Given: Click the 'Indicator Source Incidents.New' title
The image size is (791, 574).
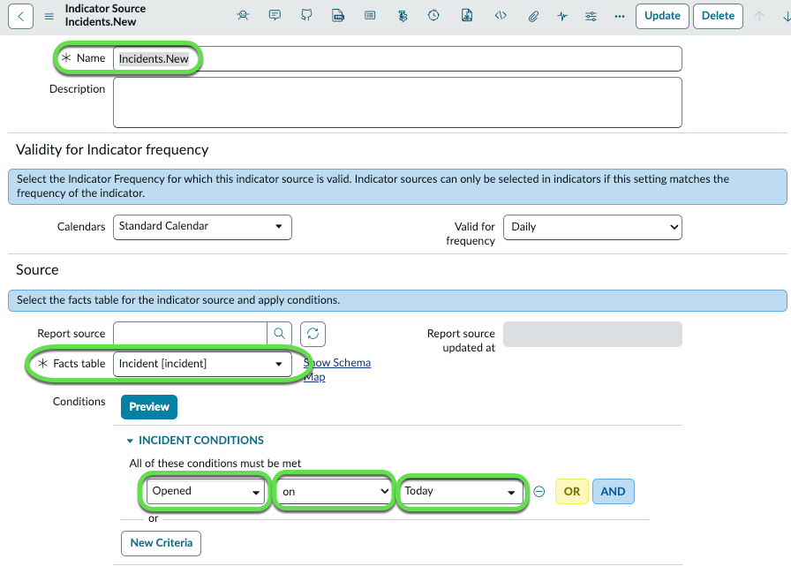Looking at the screenshot, I should click(105, 15).
